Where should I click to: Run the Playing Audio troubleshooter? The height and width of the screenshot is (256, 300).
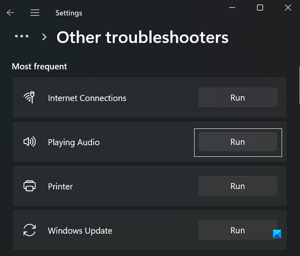point(237,142)
